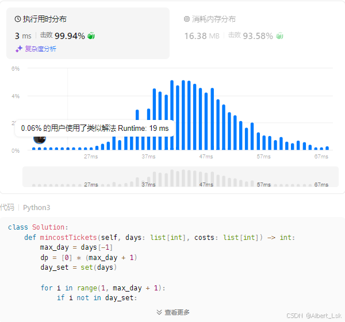345x322 pixels.
Task: Click the clapping hands icon after 99.94%
Action: click(x=91, y=36)
